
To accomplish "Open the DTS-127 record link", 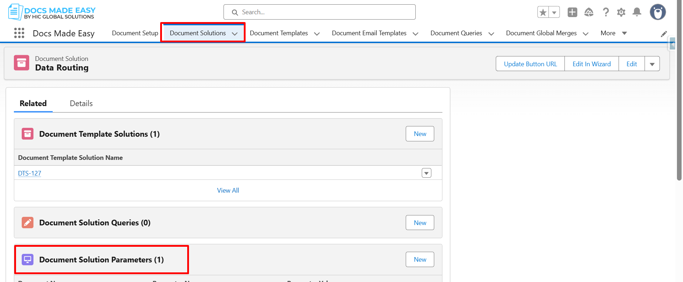I will 30,173.
